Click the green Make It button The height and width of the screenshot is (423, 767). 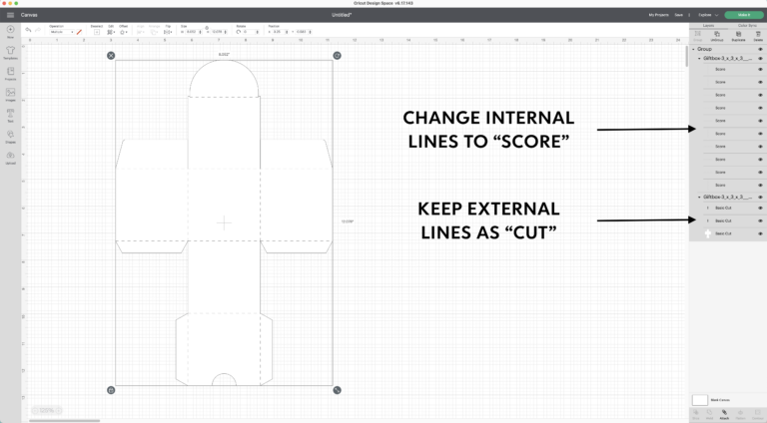point(743,15)
